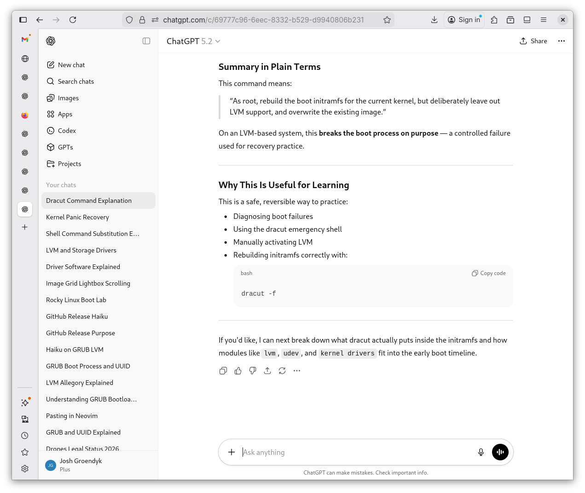The image size is (585, 493).
Task: Copy the assistant's response message
Action: coord(223,371)
